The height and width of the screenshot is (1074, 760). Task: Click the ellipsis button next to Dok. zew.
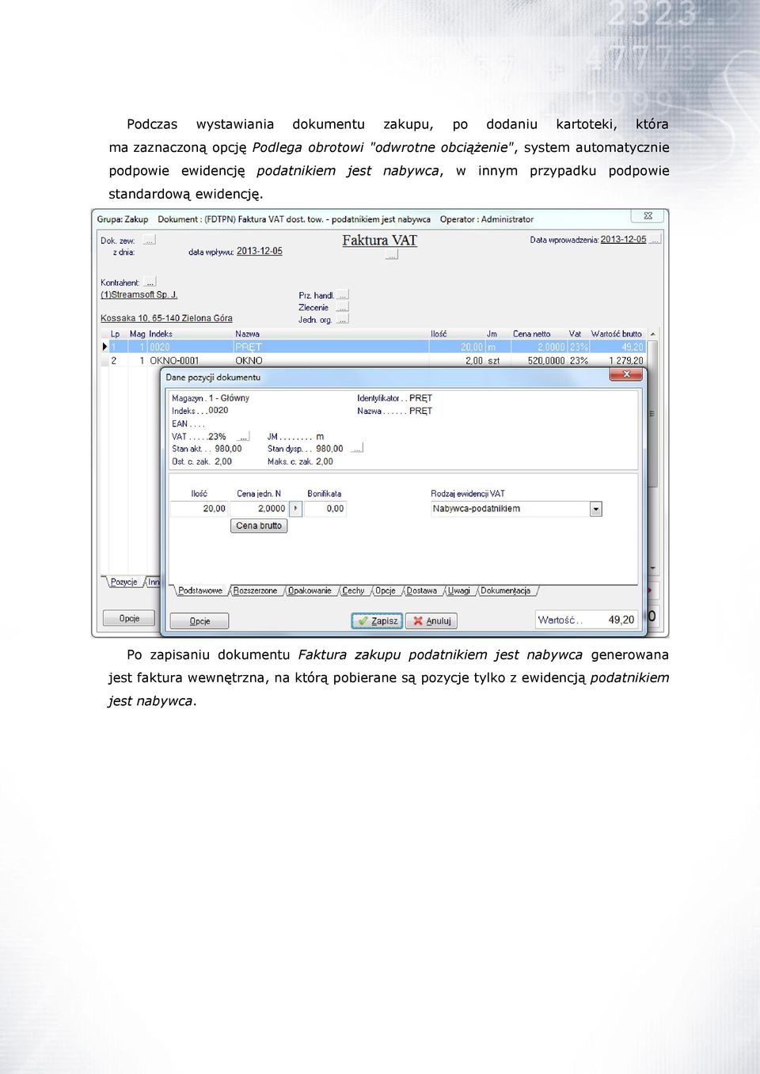tap(150, 240)
